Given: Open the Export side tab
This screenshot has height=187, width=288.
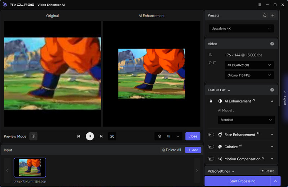Looking at the screenshot, I should 284,98.
